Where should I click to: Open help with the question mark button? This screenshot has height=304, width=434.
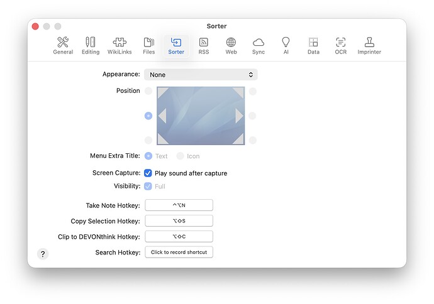43,254
